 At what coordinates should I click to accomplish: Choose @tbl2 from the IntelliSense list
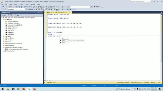[64, 42]
